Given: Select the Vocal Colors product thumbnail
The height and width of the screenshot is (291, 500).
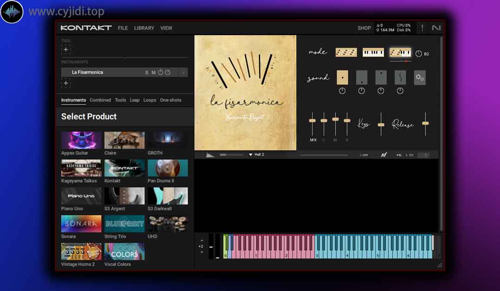Looking at the screenshot, I should (x=125, y=252).
